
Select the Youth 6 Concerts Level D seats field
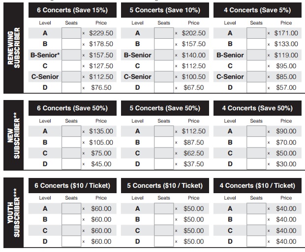71,241
